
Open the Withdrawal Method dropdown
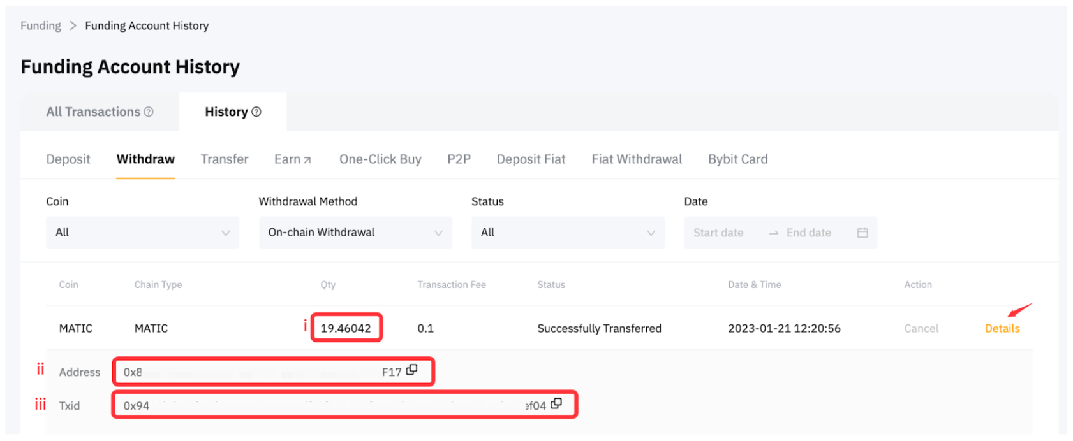(x=355, y=233)
